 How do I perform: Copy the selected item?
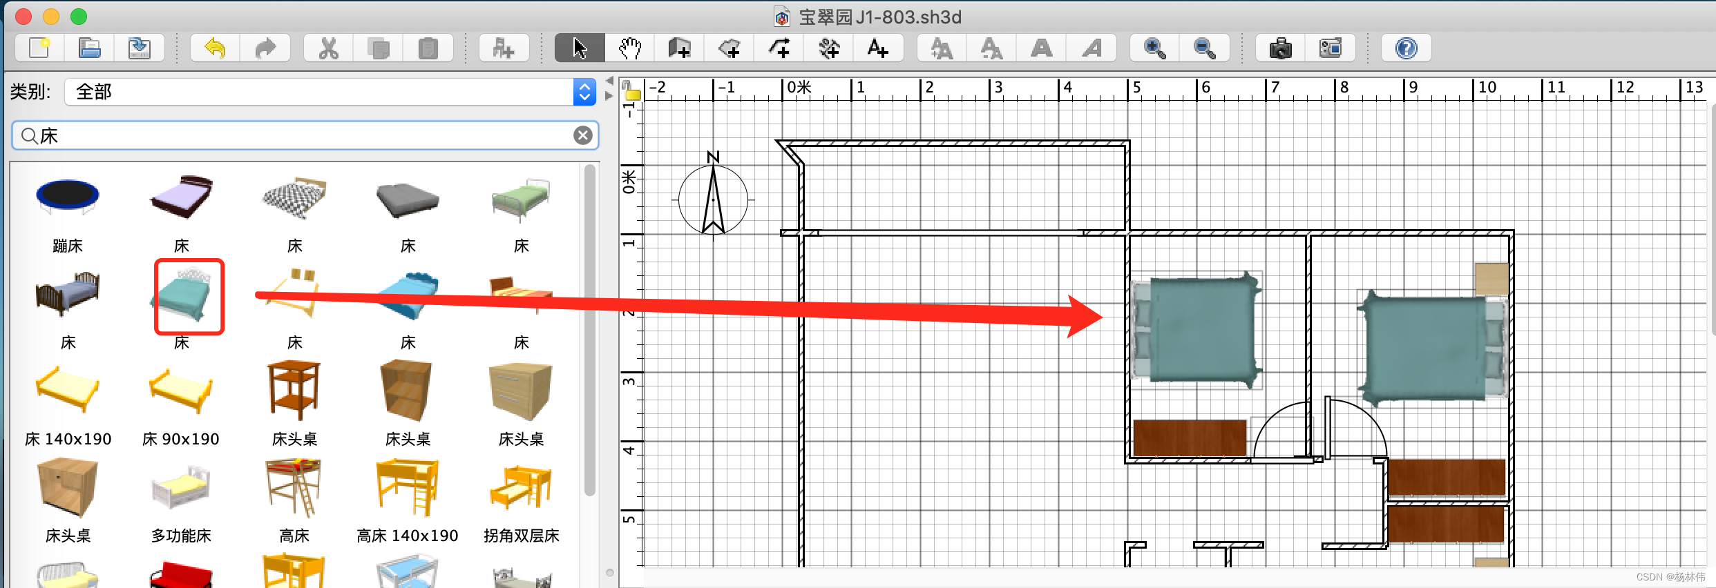379,48
